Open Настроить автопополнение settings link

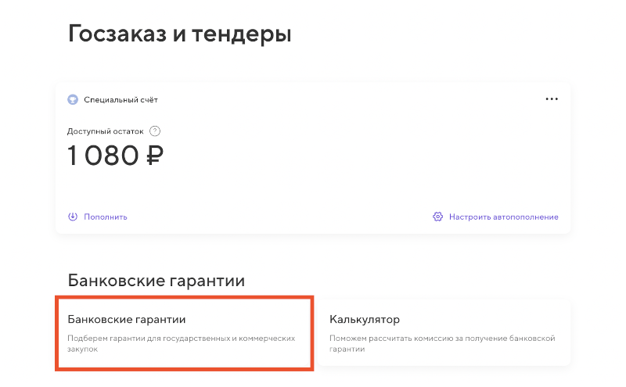point(503,217)
